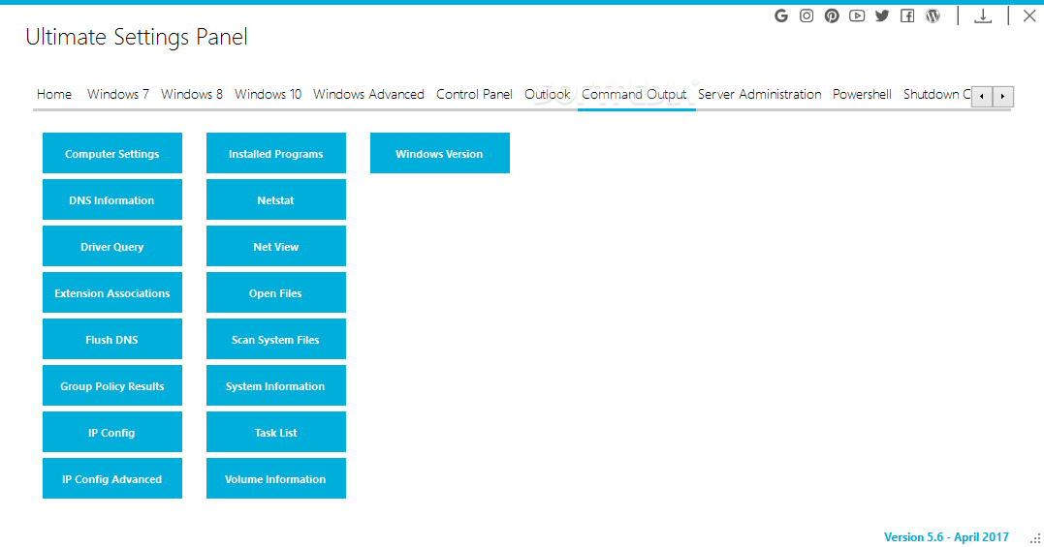Start Scan System Files
This screenshot has width=1044, height=547.
(x=275, y=339)
